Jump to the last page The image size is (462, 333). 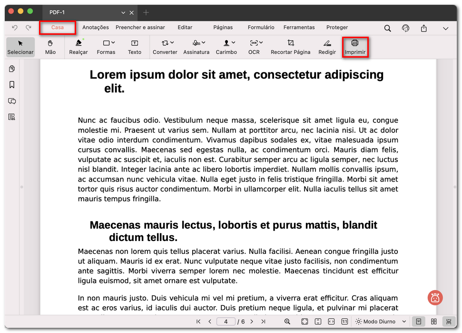click(x=263, y=322)
